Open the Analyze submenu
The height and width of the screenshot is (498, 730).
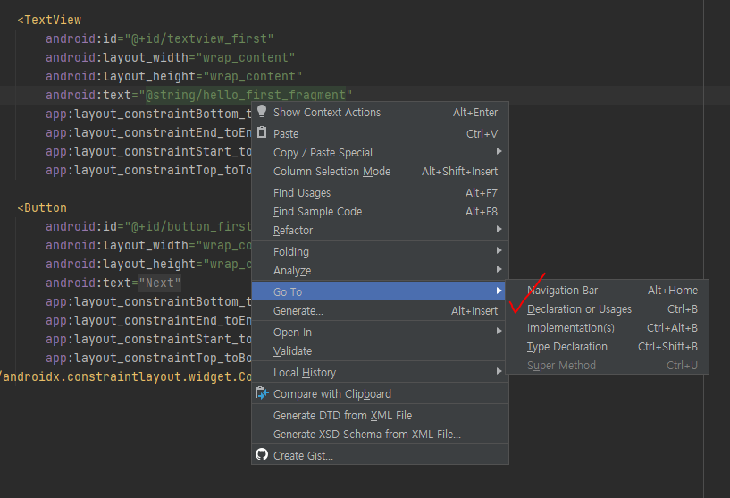tap(380, 271)
